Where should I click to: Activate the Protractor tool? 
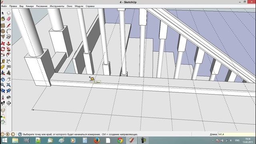click(3, 67)
